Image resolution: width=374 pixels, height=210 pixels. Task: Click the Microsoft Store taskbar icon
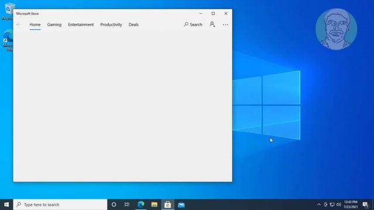[168, 205]
